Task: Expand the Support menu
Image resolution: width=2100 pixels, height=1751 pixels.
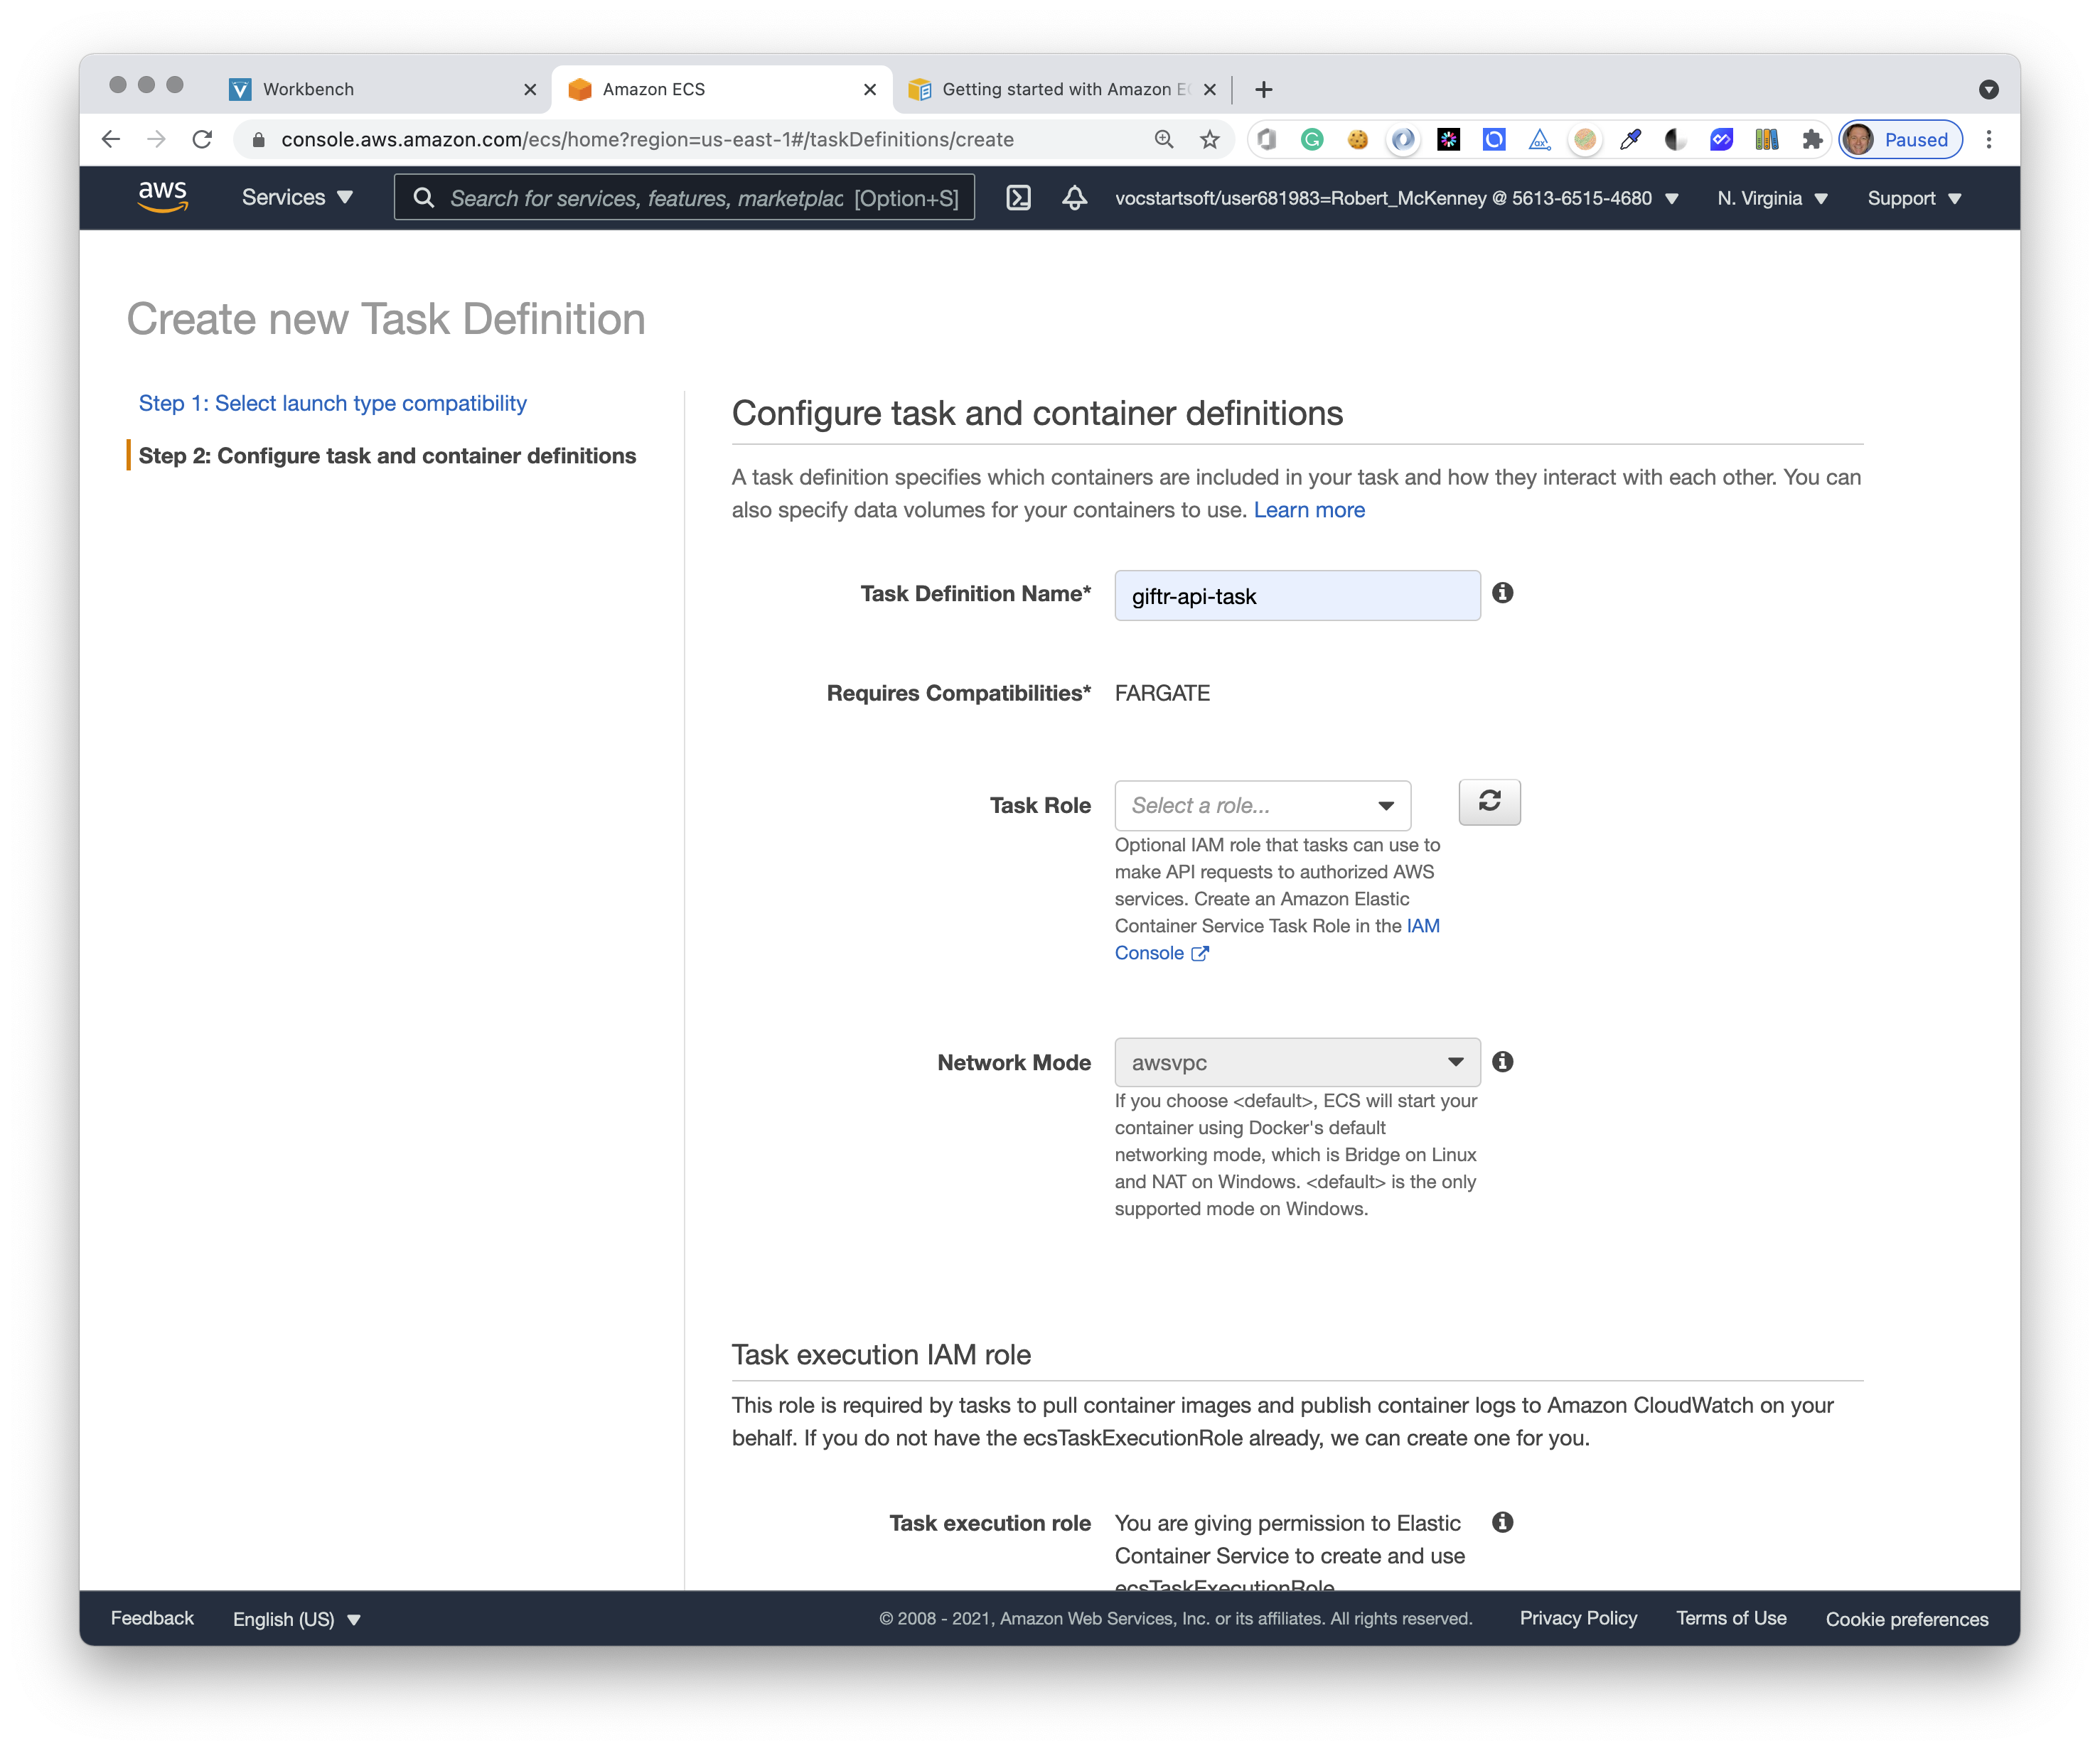Action: [x=1914, y=198]
